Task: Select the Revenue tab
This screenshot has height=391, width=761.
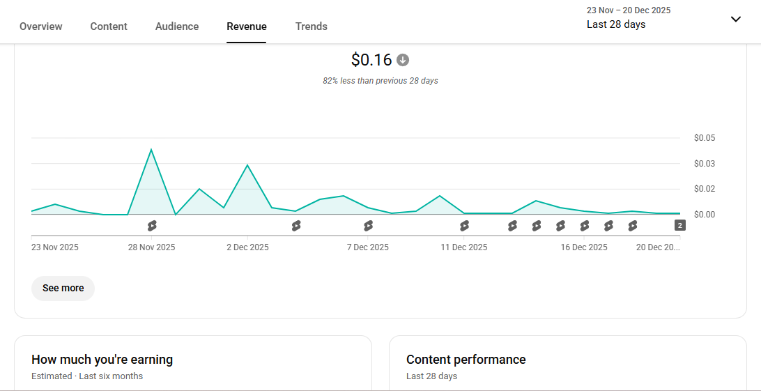Action: coord(247,26)
